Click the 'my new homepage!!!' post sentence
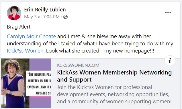The height and width of the screenshot is (109, 182). click(129, 51)
